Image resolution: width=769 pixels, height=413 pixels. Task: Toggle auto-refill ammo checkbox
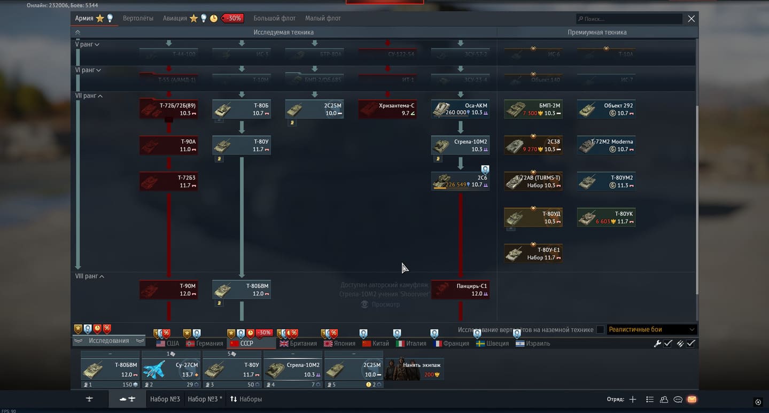coord(691,344)
